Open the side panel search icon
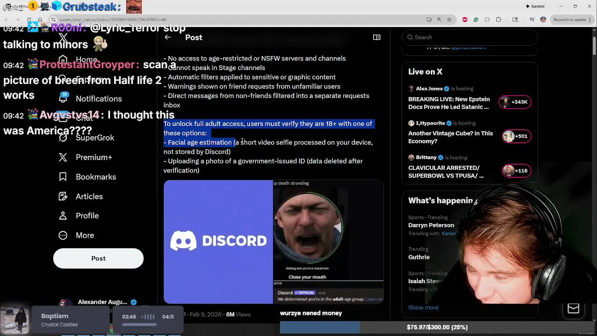The image size is (597, 336). [515, 20]
